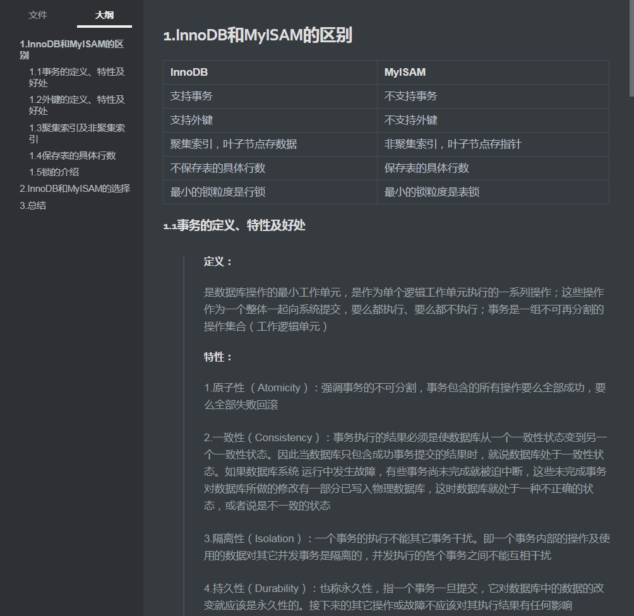Click the 4.持久性（Durability）paragraph
Screen dimensions: 634x616
pos(404,596)
